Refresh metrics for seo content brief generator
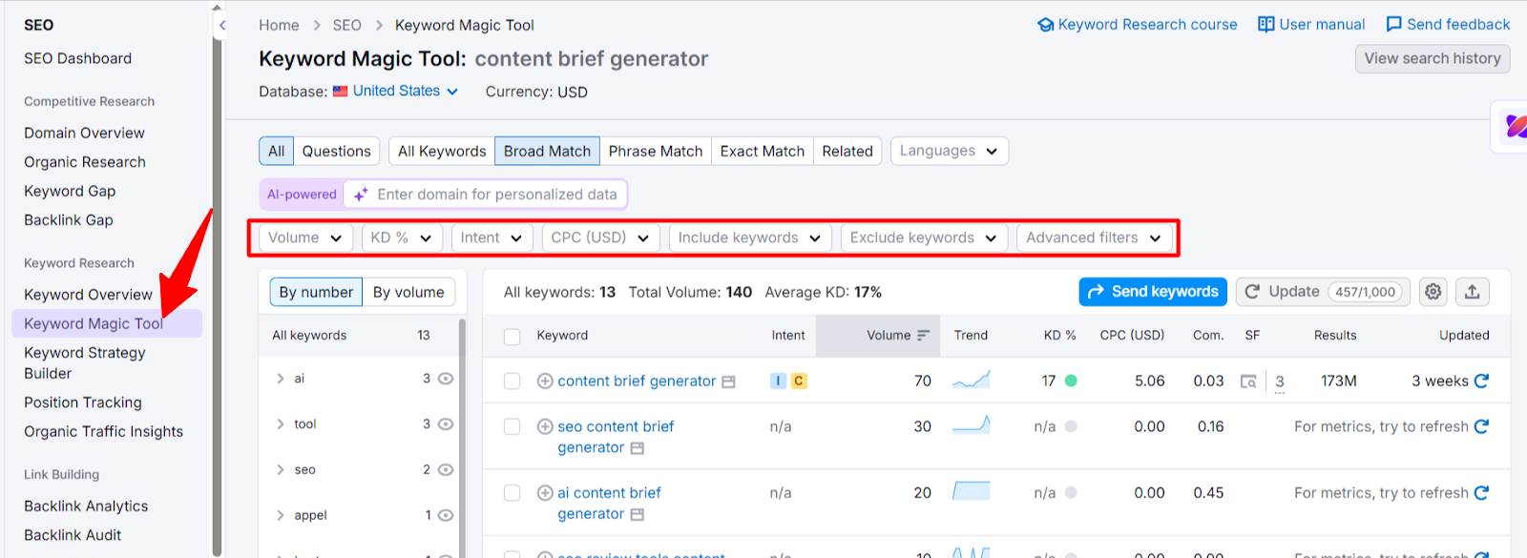Screen dimensions: 1527x558 pos(1481,426)
